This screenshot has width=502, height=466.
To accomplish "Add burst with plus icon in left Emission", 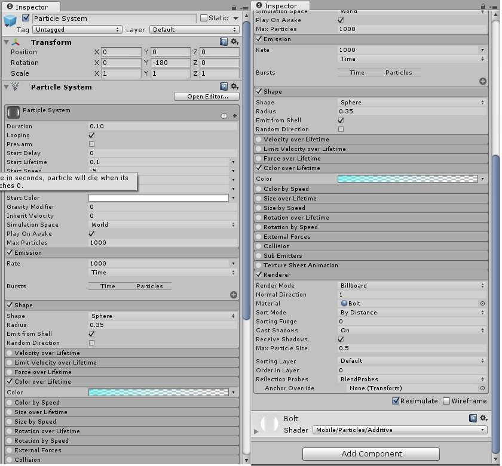I will 234,295.
